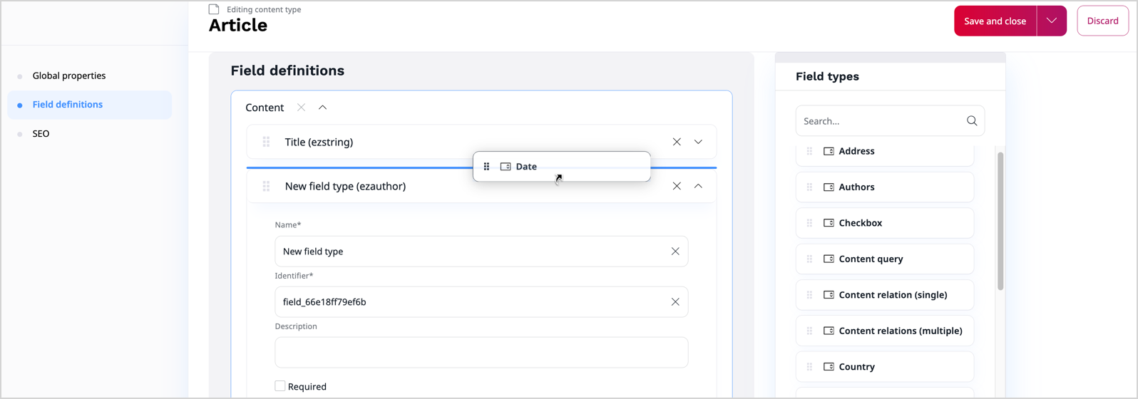Open the SEO section in sidebar

coord(41,134)
